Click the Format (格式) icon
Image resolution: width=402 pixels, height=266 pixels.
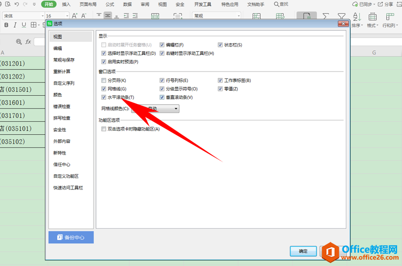coord(372,17)
